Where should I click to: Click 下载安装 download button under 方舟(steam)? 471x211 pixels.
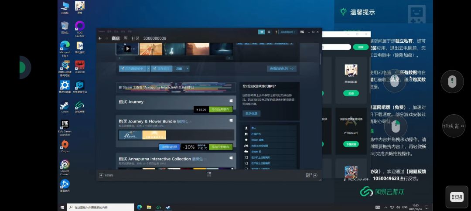pos(351,144)
